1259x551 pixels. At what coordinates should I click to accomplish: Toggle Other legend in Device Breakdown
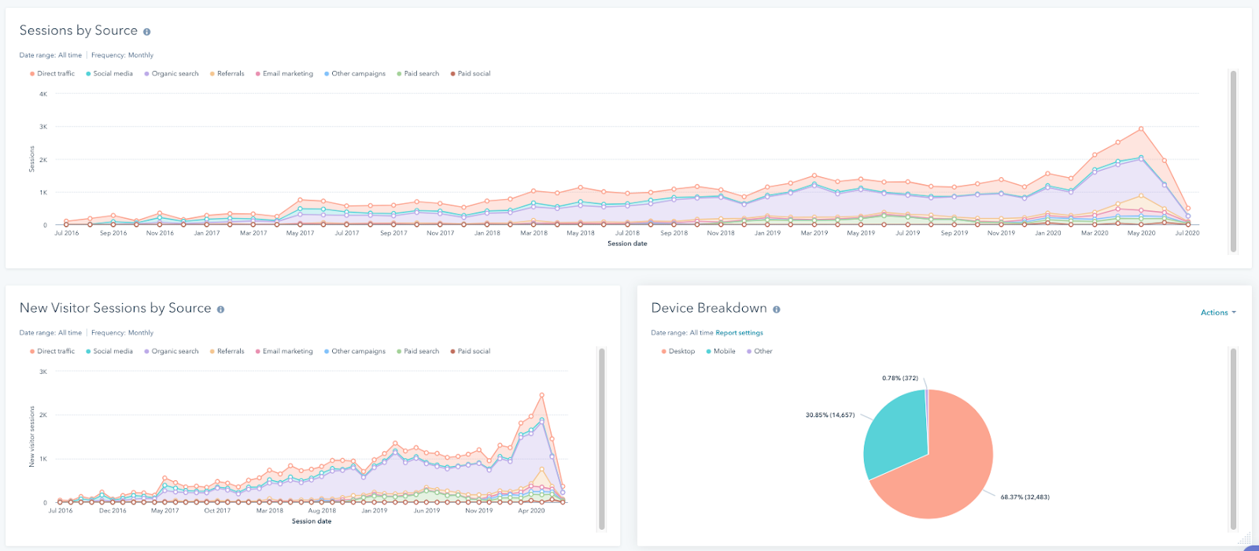pyautogui.click(x=759, y=352)
